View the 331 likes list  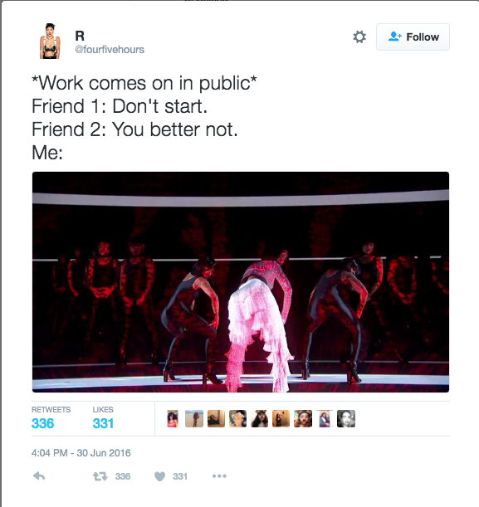point(103,418)
